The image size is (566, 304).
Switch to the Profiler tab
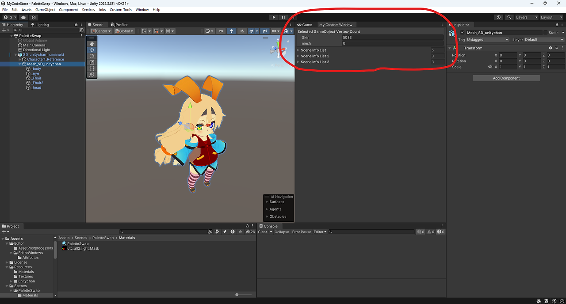click(119, 25)
